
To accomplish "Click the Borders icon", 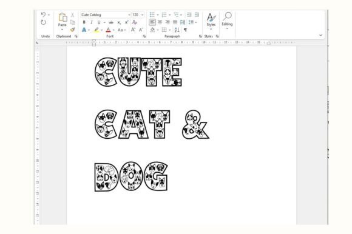I will 164,30.
